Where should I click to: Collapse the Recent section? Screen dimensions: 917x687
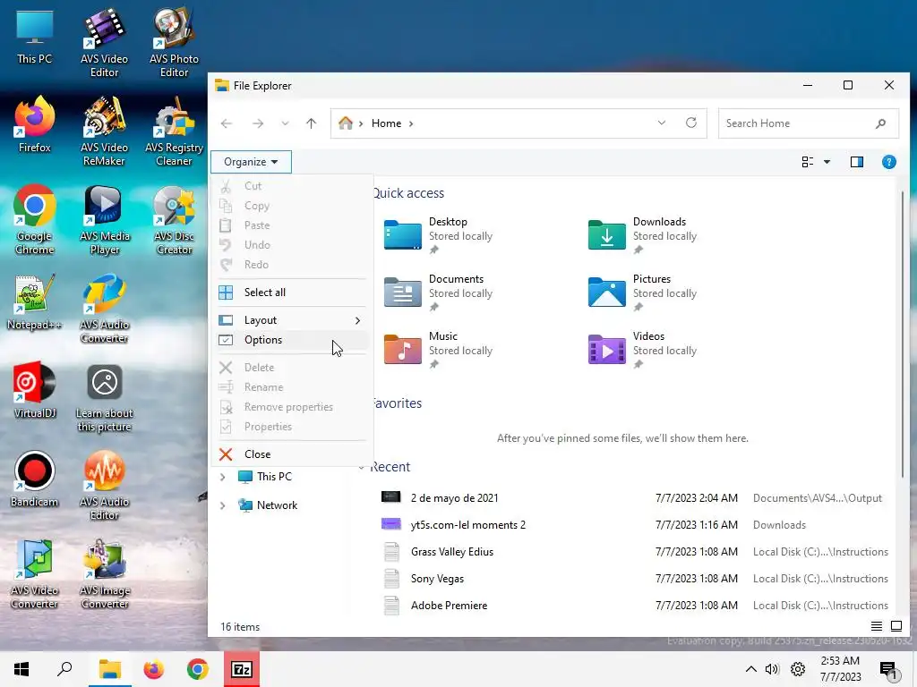pos(362,468)
